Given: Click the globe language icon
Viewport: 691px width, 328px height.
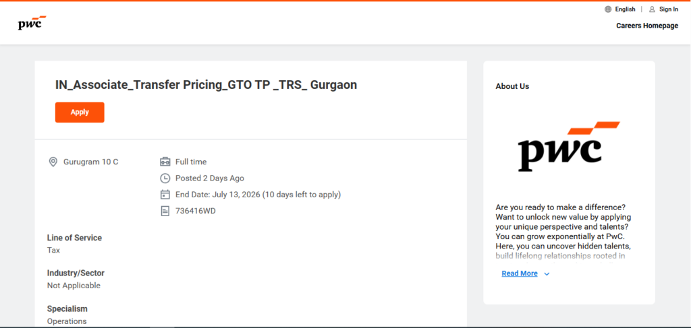Looking at the screenshot, I should coord(608,9).
